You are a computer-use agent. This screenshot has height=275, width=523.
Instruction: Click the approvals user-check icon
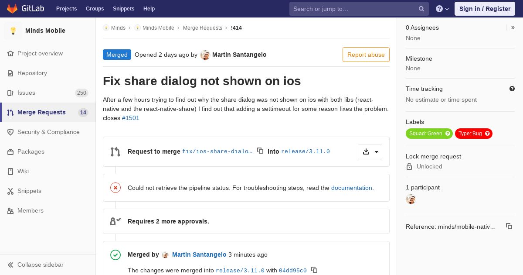[115, 221]
